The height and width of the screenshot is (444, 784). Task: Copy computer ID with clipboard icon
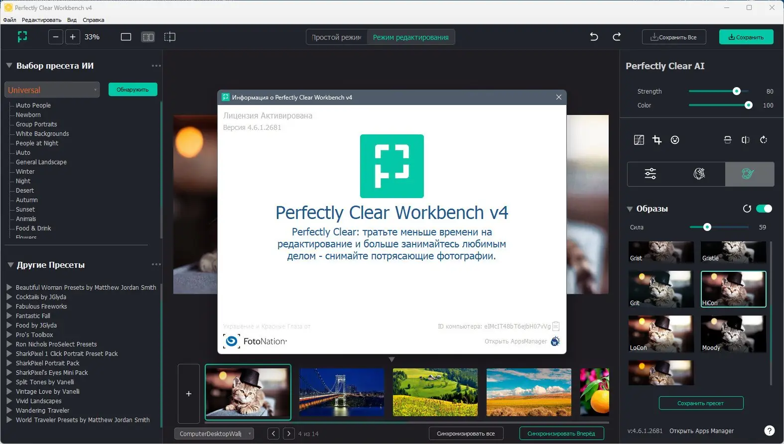tap(556, 327)
